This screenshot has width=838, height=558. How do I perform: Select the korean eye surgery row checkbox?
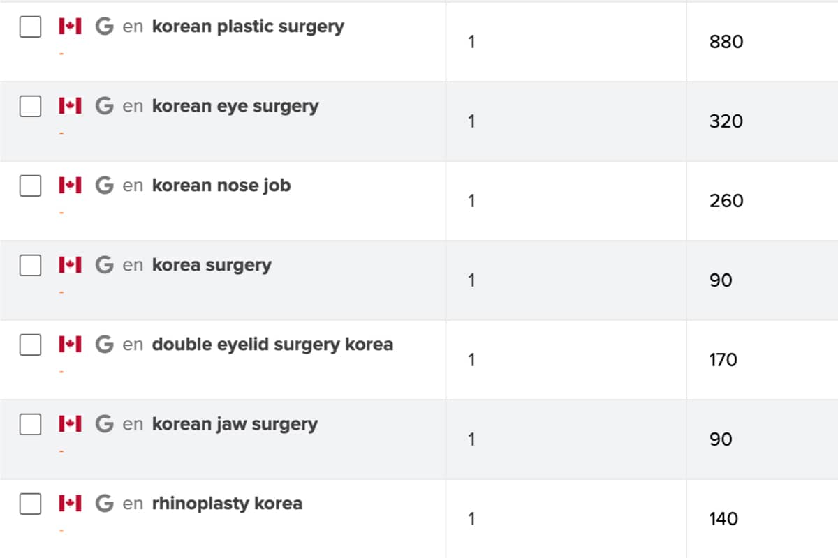[30, 107]
